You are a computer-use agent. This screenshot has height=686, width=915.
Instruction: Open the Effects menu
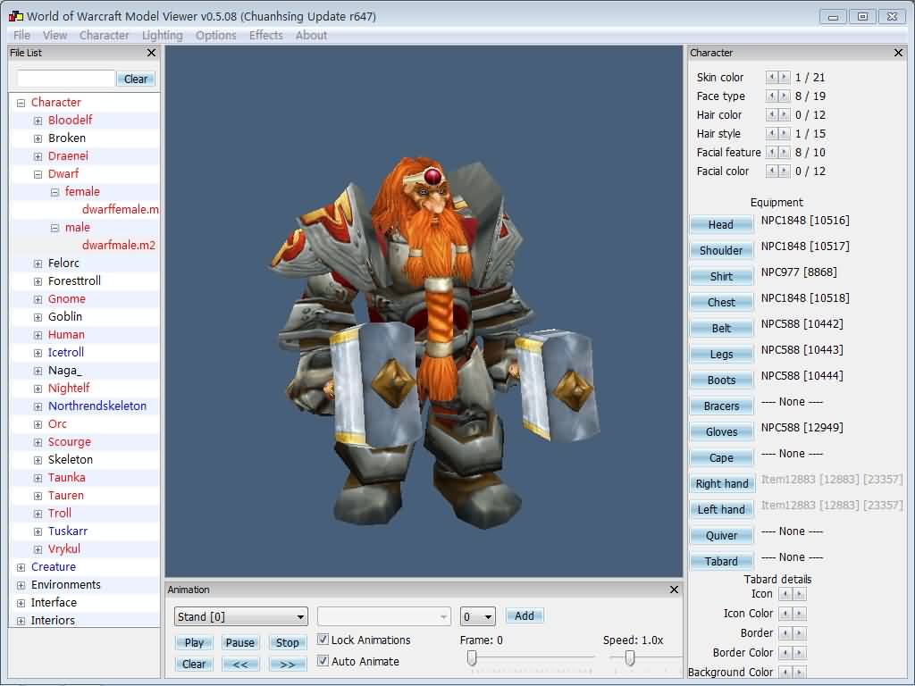266,35
